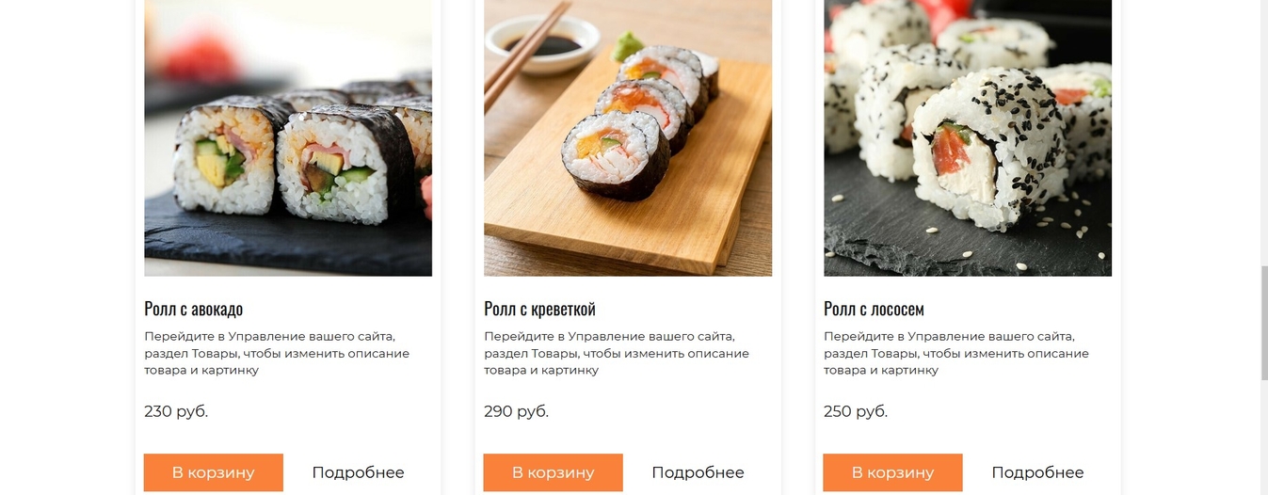Click the avocado roll description text
The width and height of the screenshot is (1268, 495).
click(277, 353)
